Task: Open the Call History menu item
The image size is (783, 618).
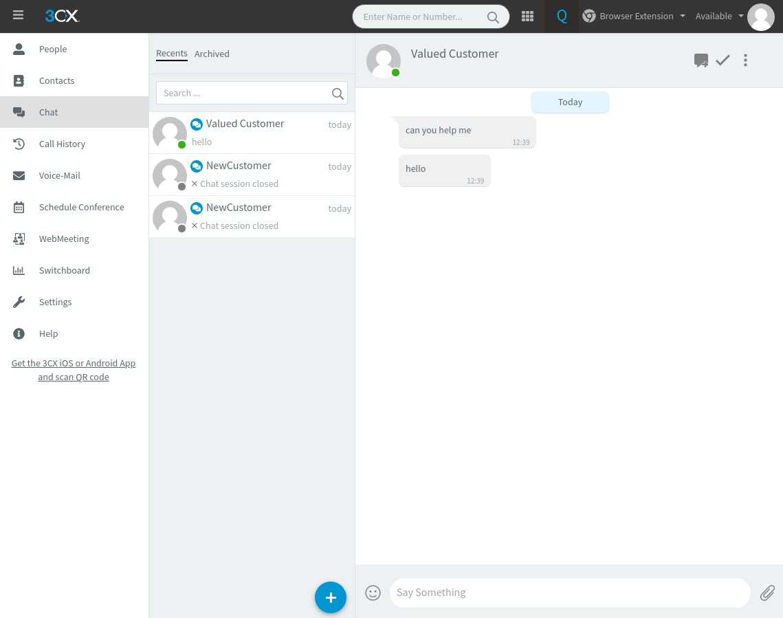Action: [74, 144]
